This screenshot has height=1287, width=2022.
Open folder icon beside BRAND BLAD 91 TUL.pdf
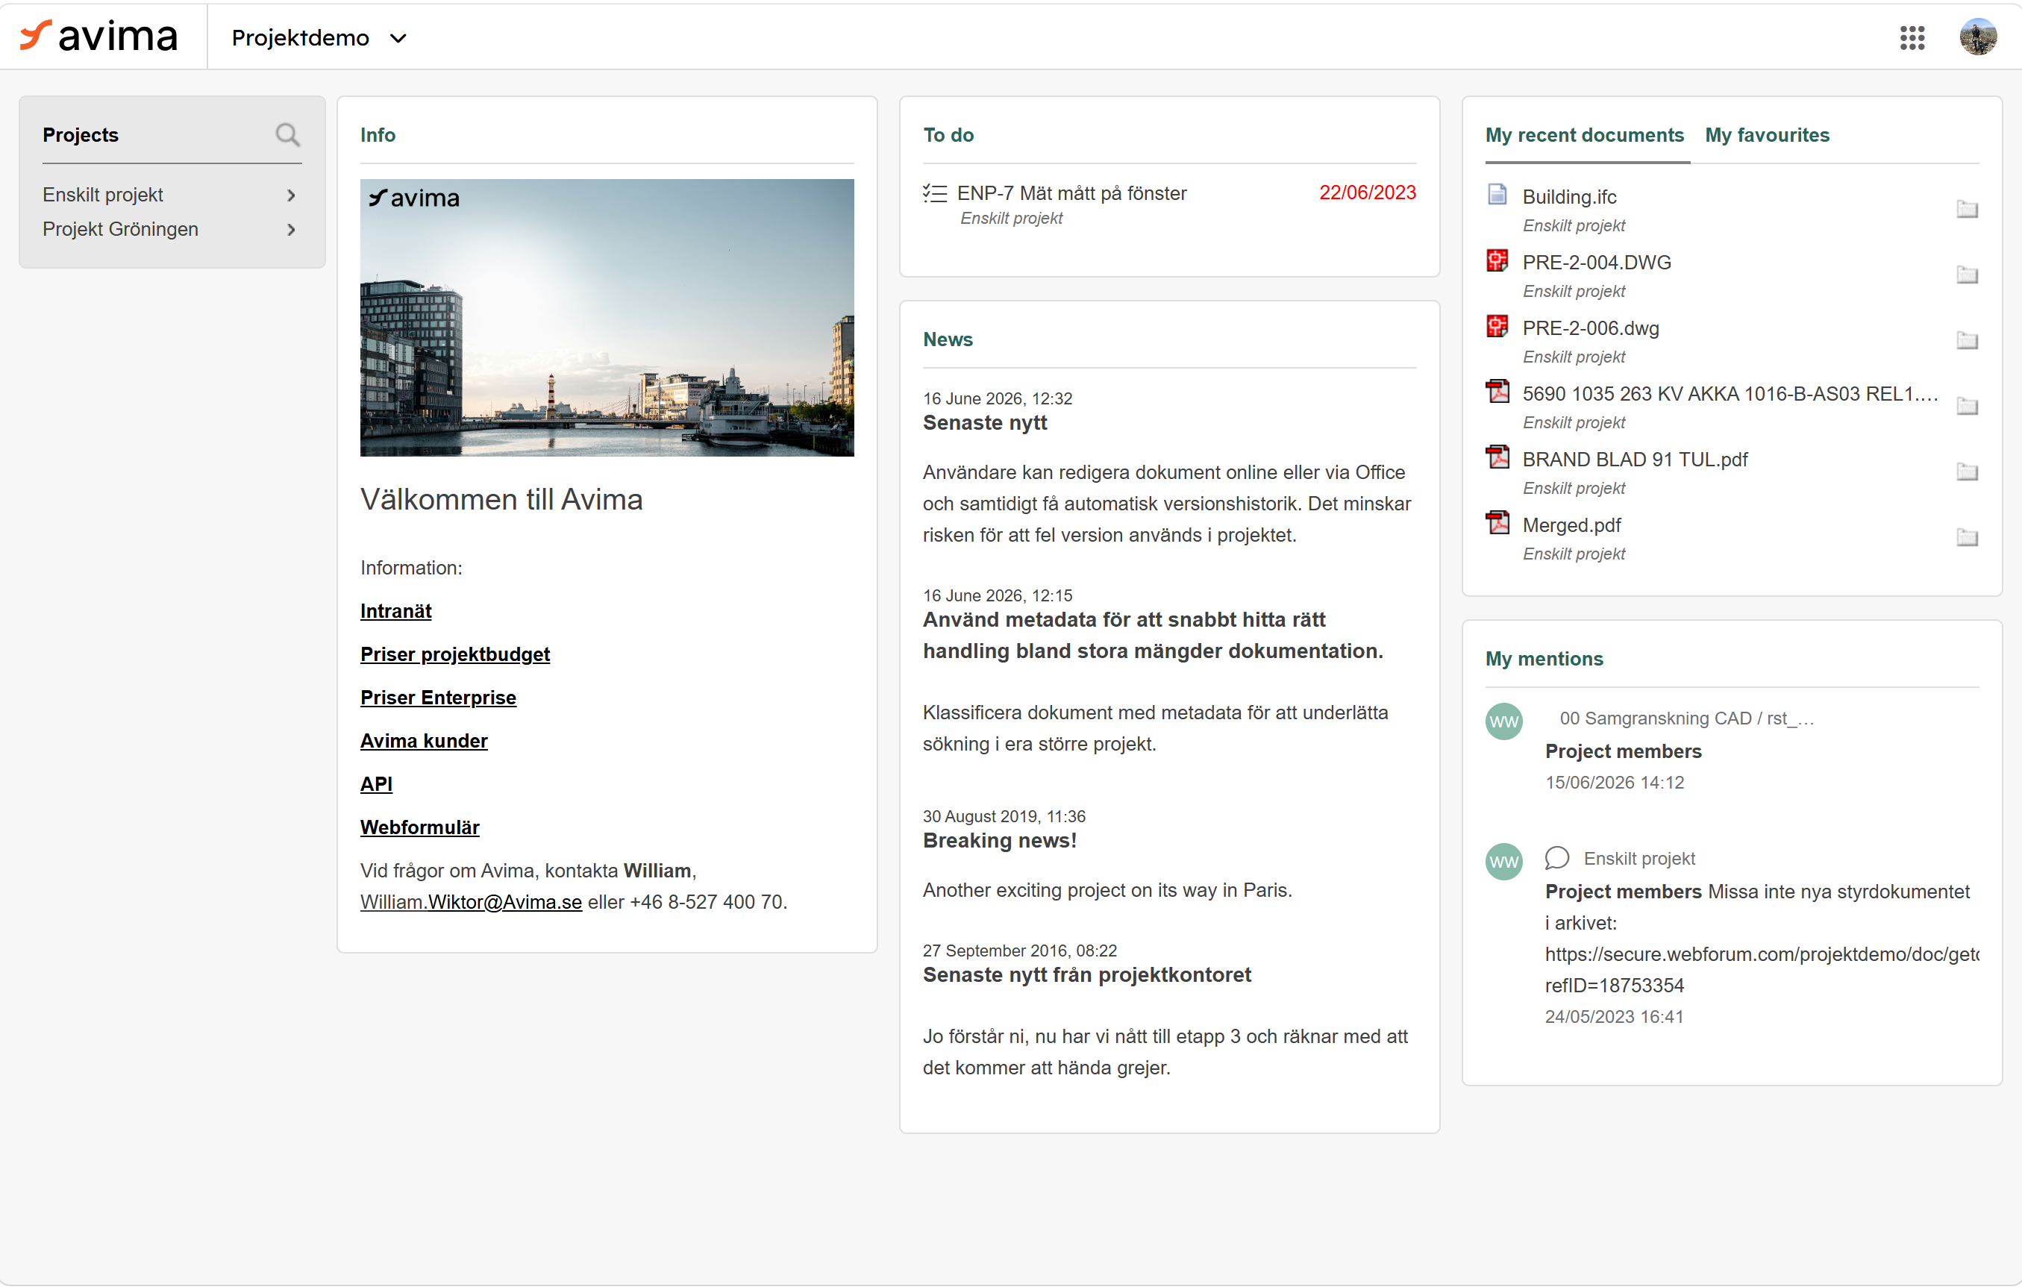pos(1967,471)
